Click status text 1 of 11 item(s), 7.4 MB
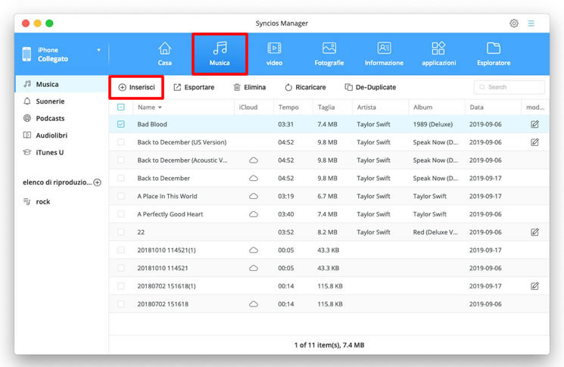 [x=329, y=345]
